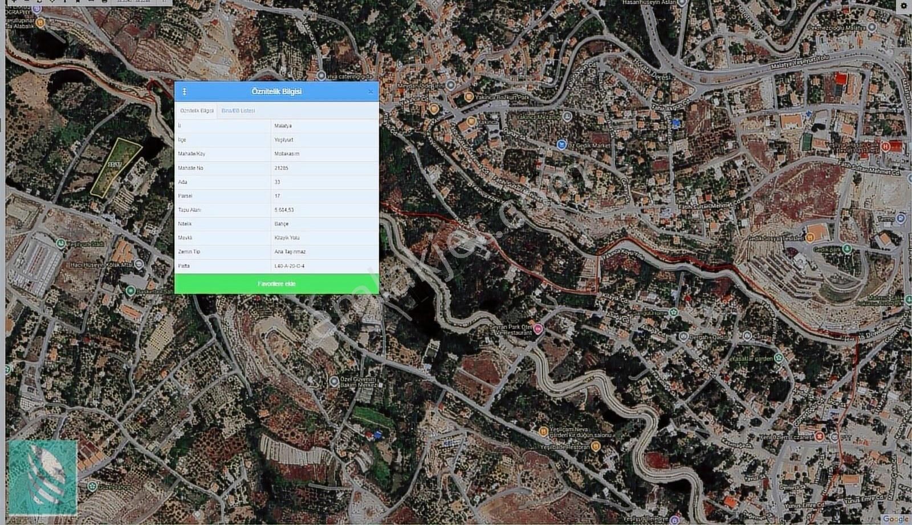Select the Yeşilçam Neva garden pin
Screen dimensions: 912x525
(543, 432)
